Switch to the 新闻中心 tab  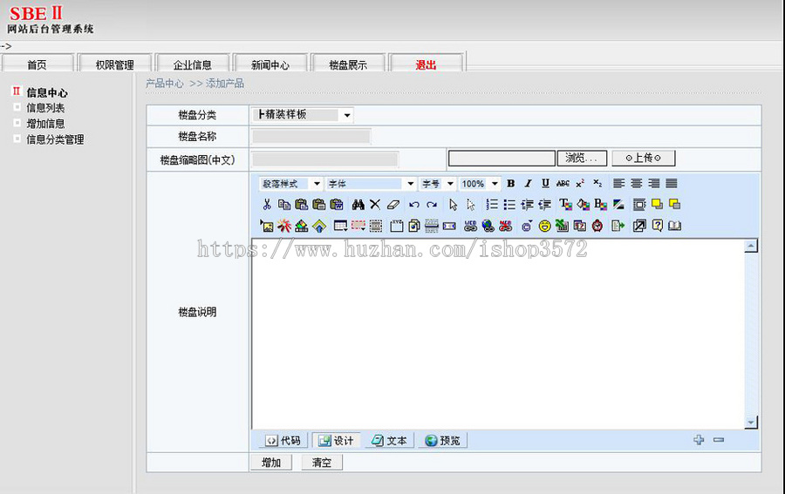(270, 64)
